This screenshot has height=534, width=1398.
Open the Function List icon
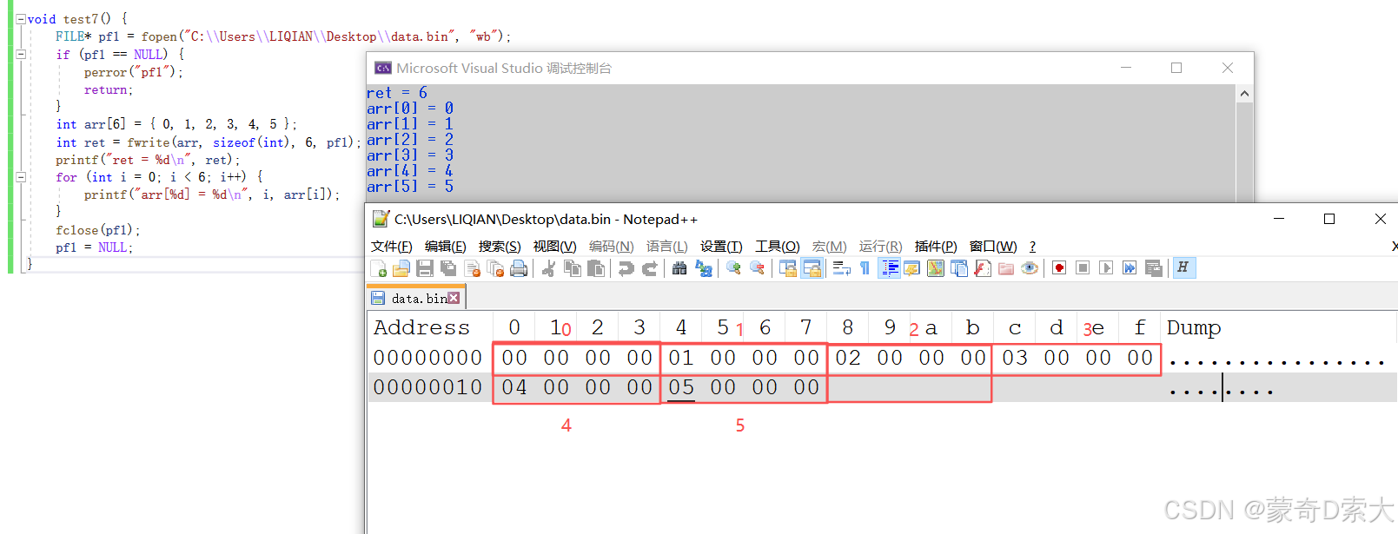tap(982, 268)
